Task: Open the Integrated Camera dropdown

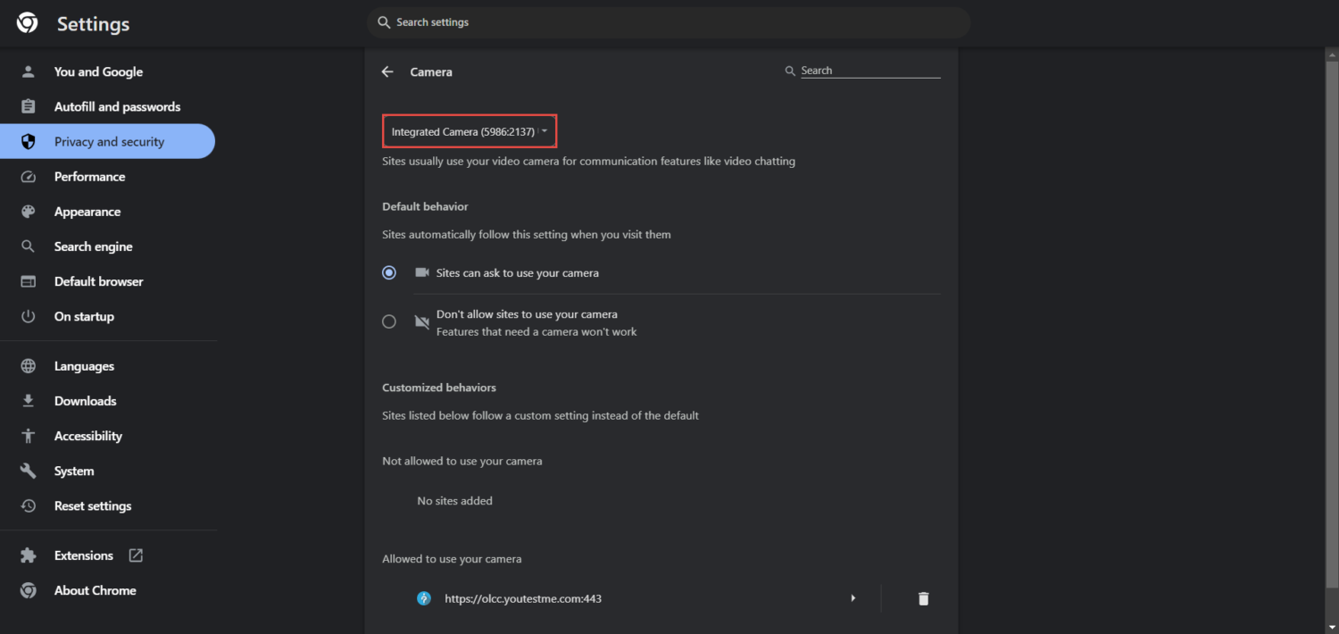Action: (x=470, y=131)
